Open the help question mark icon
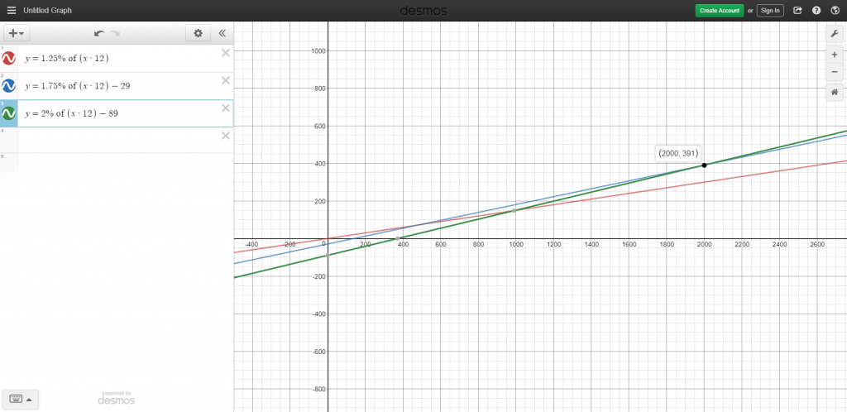This screenshot has width=847, height=412. click(816, 11)
